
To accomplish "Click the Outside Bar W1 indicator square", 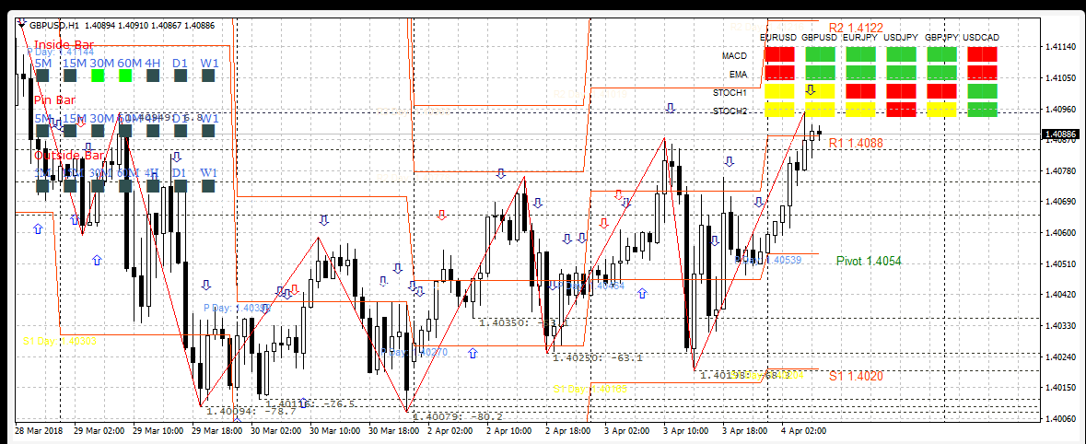I will (209, 185).
